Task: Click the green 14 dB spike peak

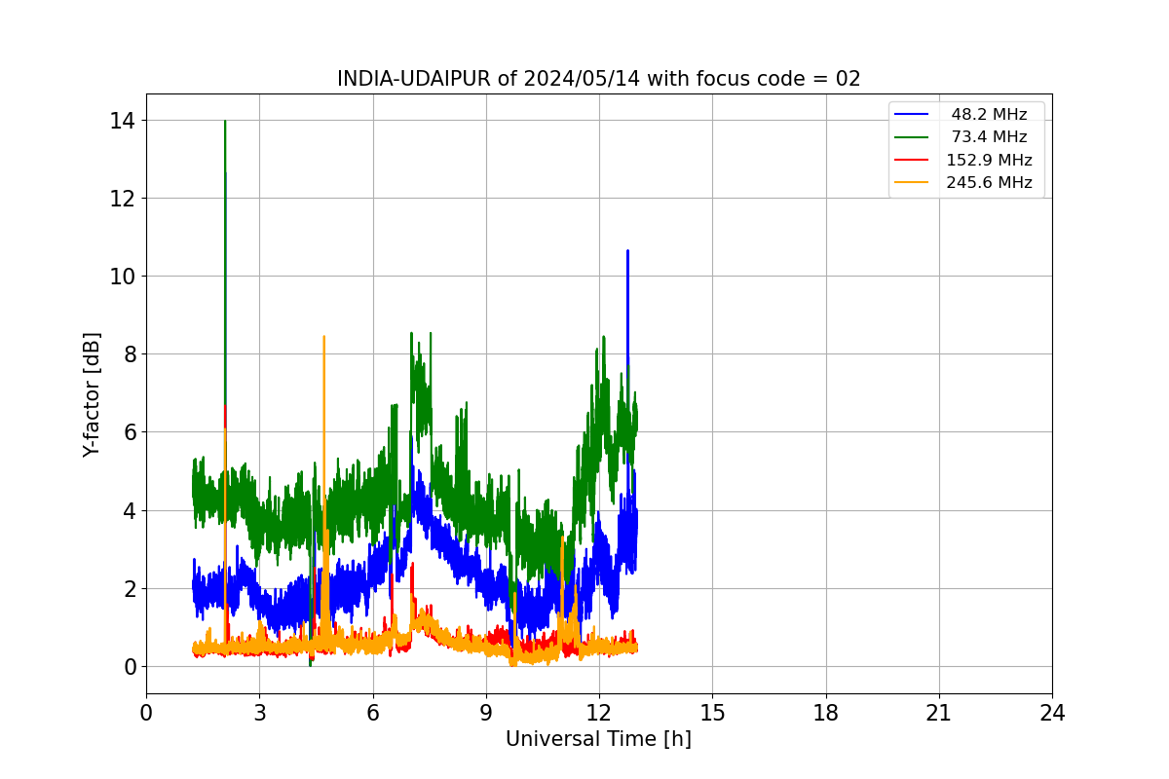Action: pyautogui.click(x=225, y=122)
